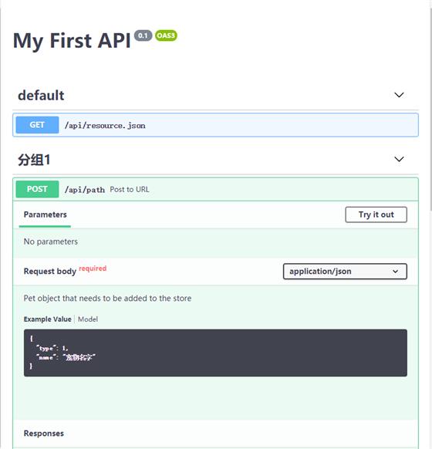Collapse the /api/path endpoint row

click(x=215, y=189)
